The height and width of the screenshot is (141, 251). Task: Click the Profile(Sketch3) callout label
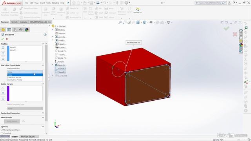click(134, 43)
